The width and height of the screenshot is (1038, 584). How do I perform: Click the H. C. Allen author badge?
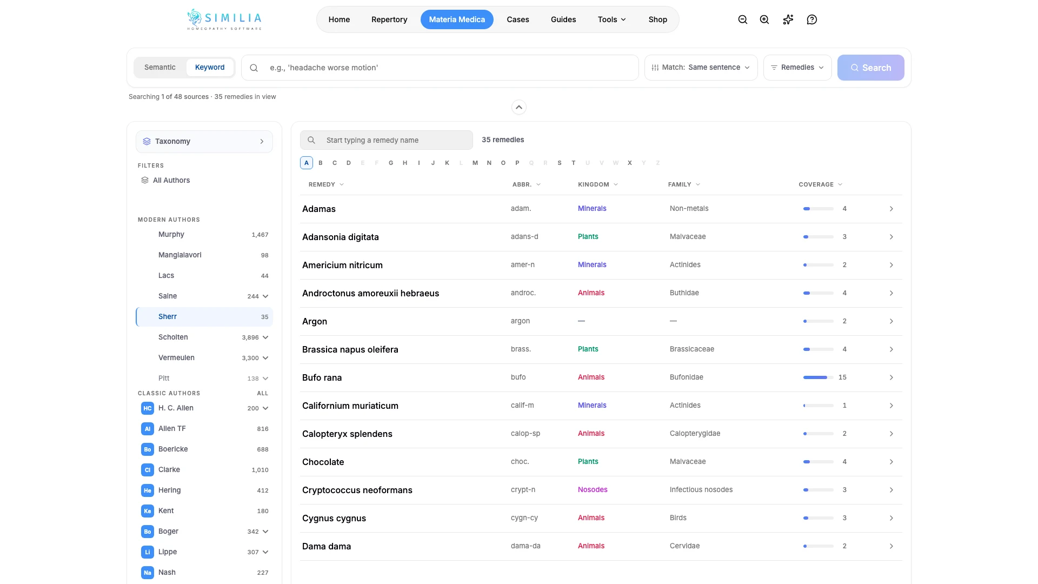148,408
